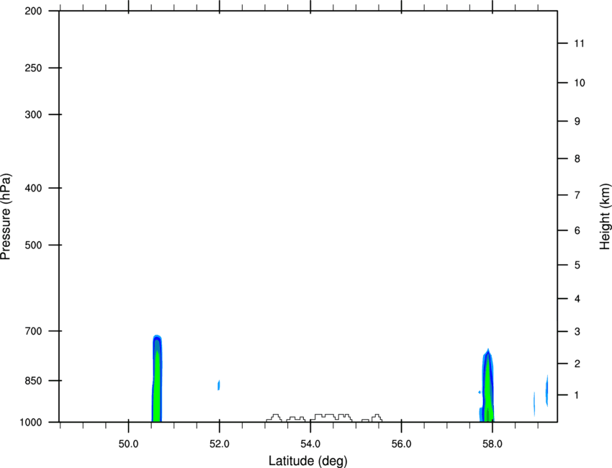Click the 400 pressure tick label
Viewport: 612px width, 468px height.
pyautogui.click(x=33, y=188)
